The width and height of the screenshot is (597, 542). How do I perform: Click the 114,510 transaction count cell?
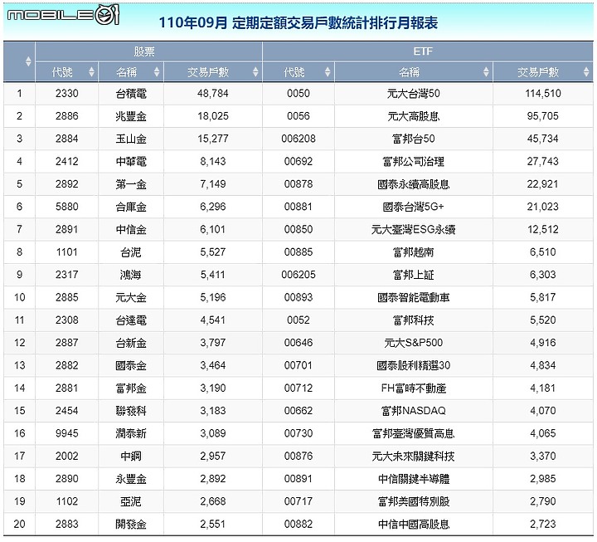pos(543,94)
